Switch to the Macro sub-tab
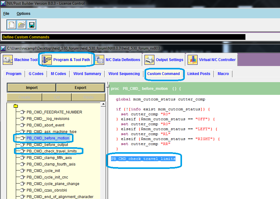280x199 pixels. pyautogui.click(x=223, y=74)
